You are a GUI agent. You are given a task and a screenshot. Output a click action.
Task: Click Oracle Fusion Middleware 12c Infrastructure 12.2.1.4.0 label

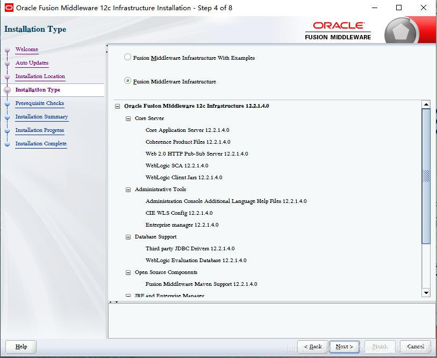[x=197, y=106]
